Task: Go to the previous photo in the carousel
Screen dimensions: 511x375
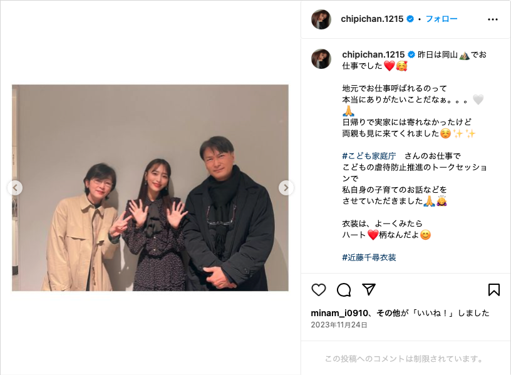Action: click(x=15, y=188)
